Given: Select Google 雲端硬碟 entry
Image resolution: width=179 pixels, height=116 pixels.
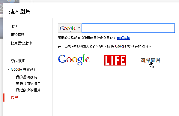Looking at the screenshot, I should tap(24, 69).
